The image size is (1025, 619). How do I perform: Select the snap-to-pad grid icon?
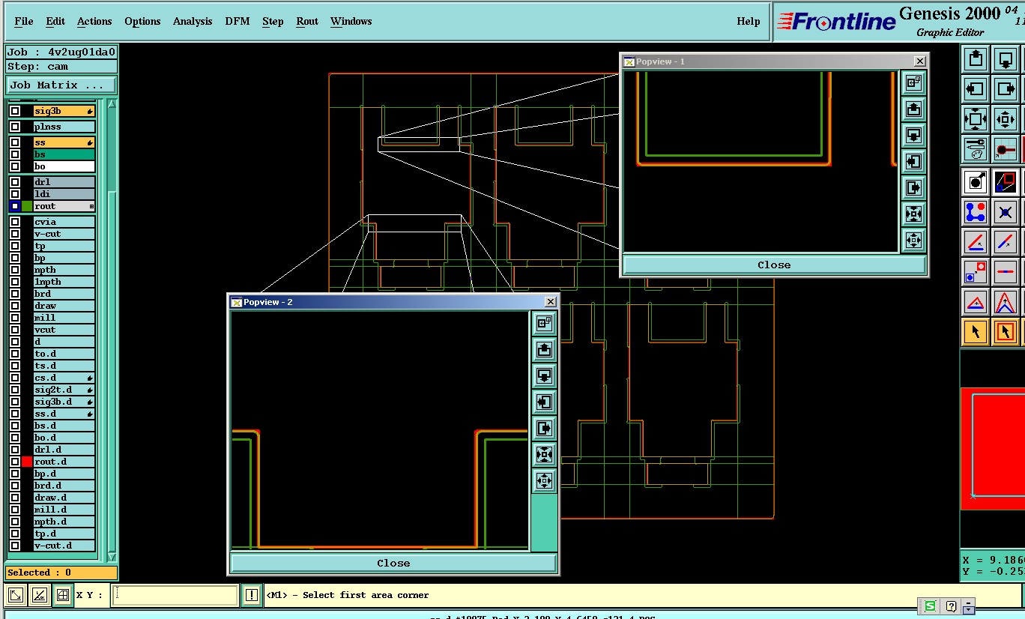point(1005,149)
